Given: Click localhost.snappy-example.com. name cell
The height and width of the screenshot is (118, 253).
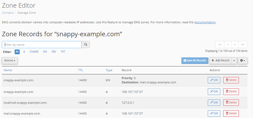Looking at the screenshot, I should click(x=25, y=103).
